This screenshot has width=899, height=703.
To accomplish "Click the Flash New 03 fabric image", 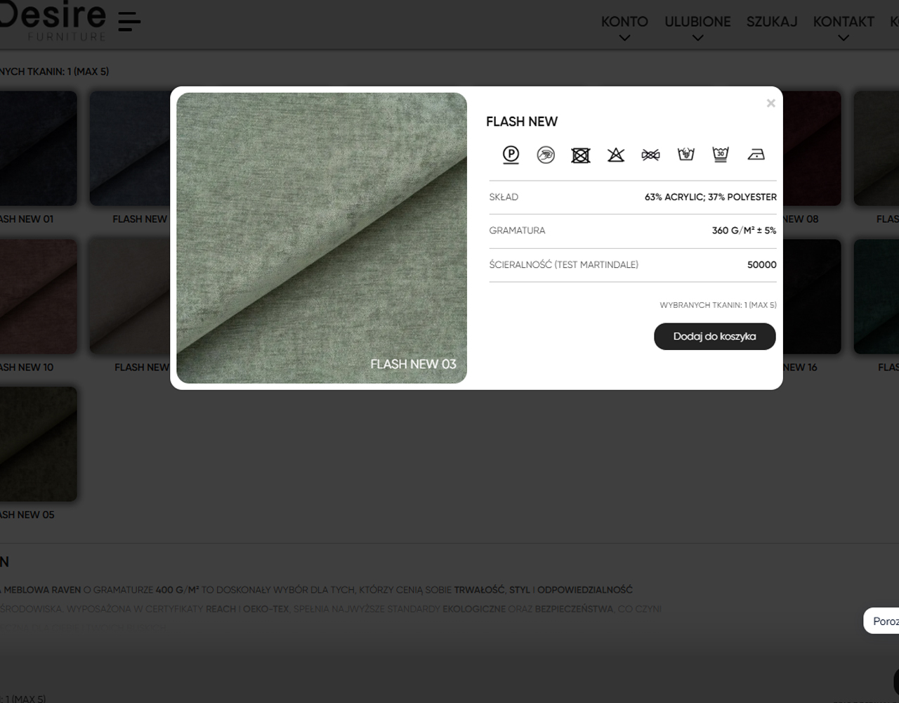I will coord(322,238).
